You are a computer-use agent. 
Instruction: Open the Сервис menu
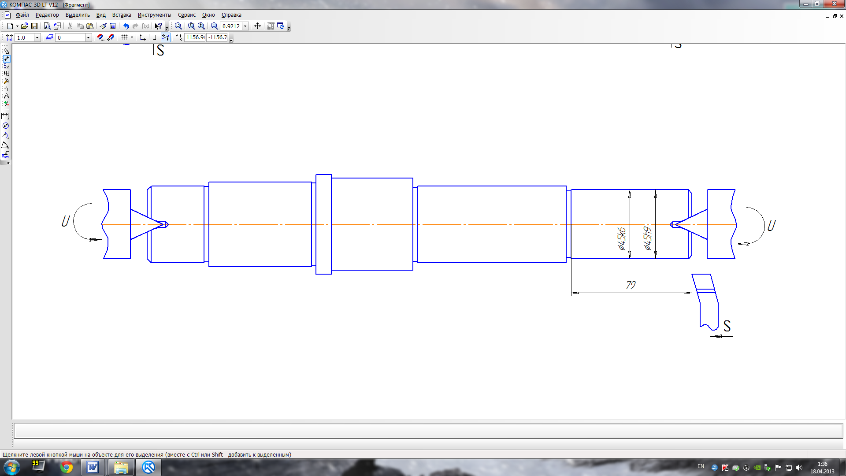(x=187, y=15)
